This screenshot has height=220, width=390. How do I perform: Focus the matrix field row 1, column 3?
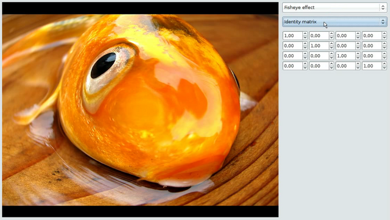pyautogui.click(x=346, y=35)
